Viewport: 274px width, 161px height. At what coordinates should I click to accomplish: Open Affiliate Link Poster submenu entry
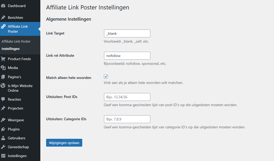16,42
